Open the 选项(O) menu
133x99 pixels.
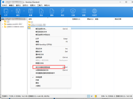(x=25, y=5)
